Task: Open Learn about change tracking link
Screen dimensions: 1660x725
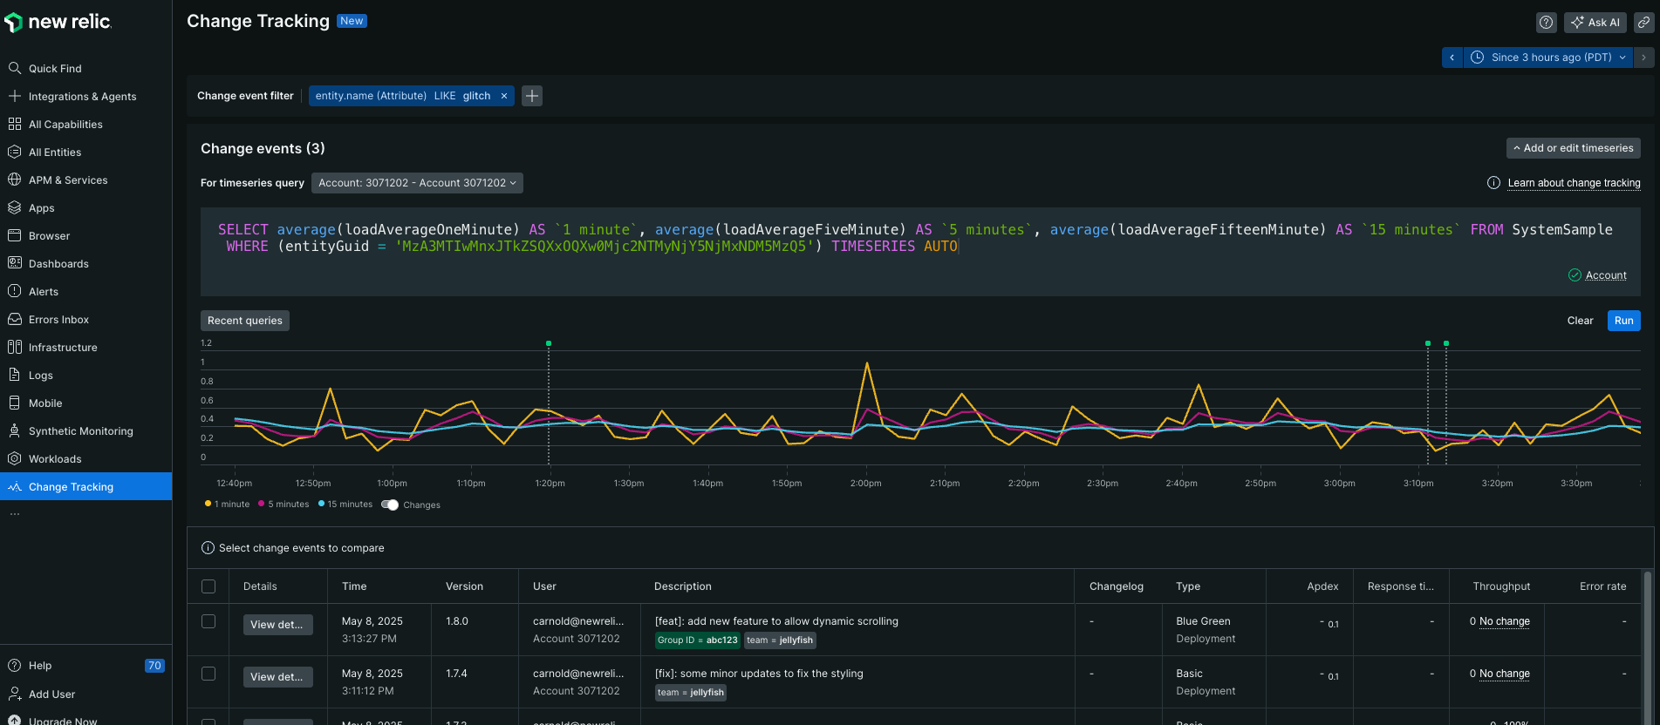Action: coord(1574,183)
